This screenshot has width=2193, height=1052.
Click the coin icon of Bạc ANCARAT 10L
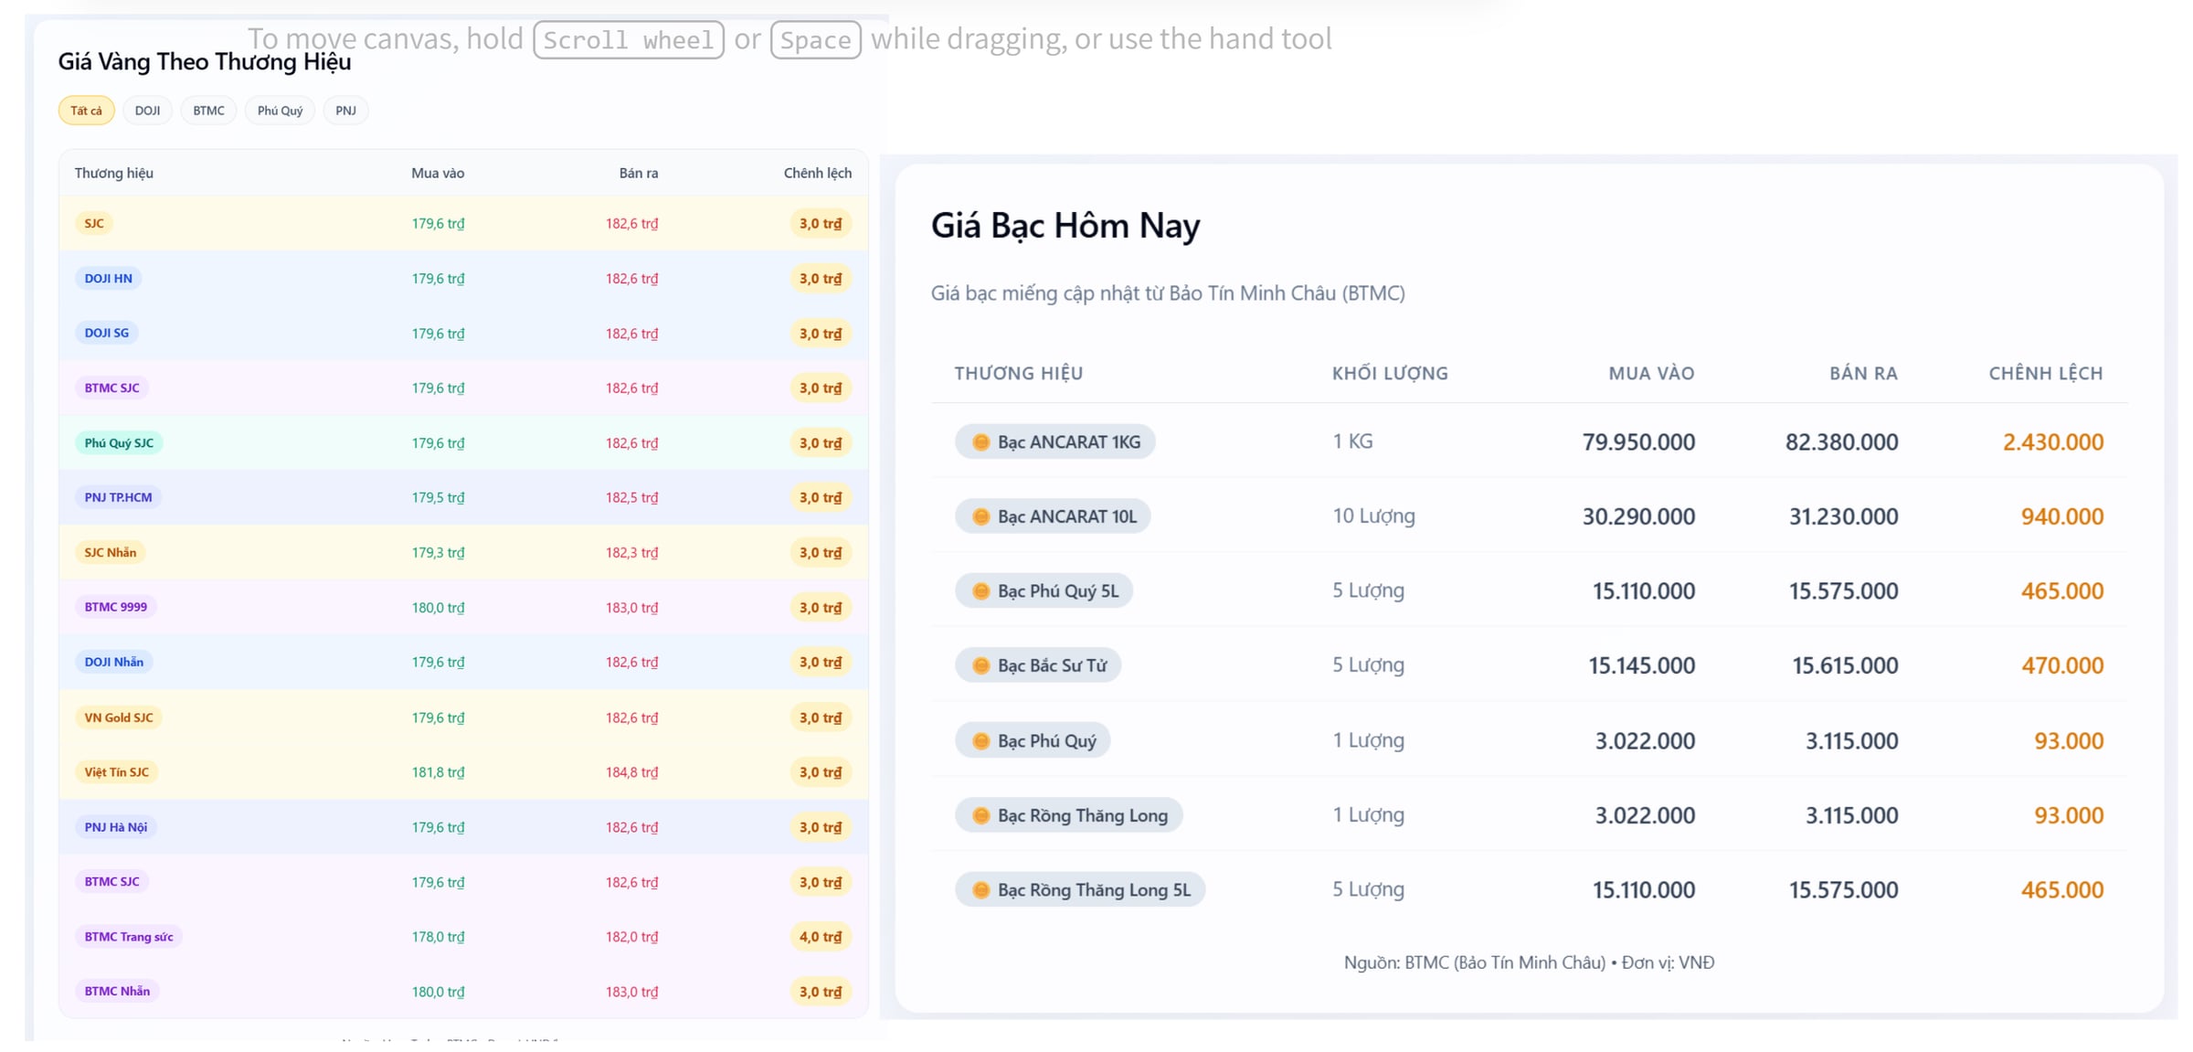(980, 516)
